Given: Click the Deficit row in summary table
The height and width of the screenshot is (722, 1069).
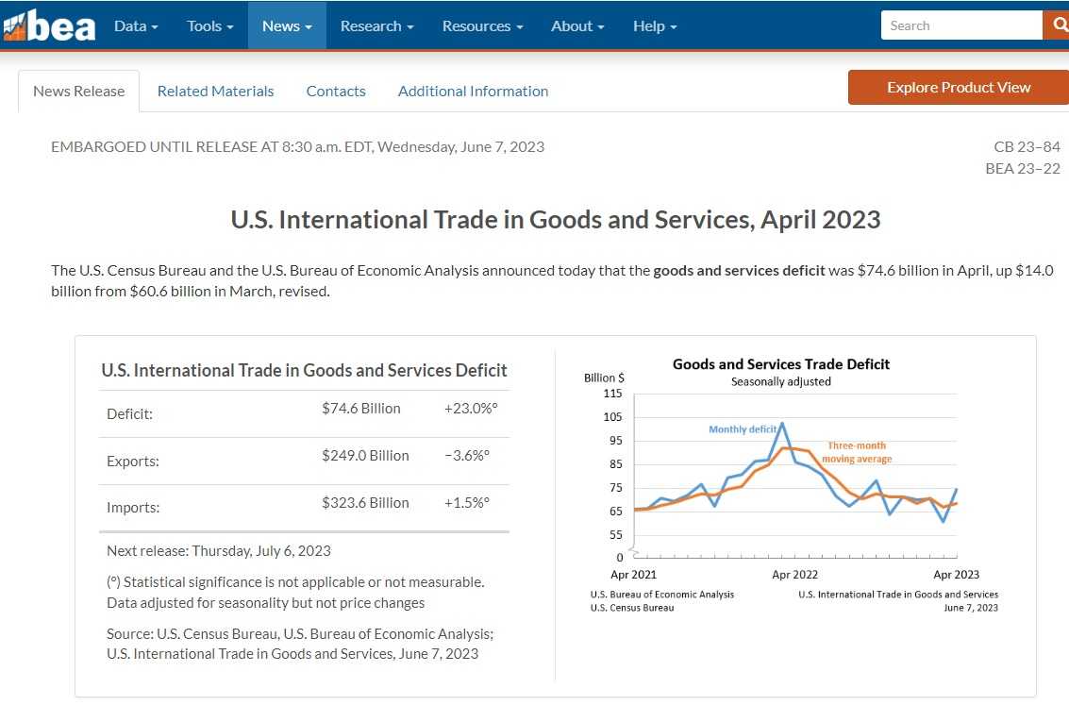Looking at the screenshot, I should click(x=304, y=413).
